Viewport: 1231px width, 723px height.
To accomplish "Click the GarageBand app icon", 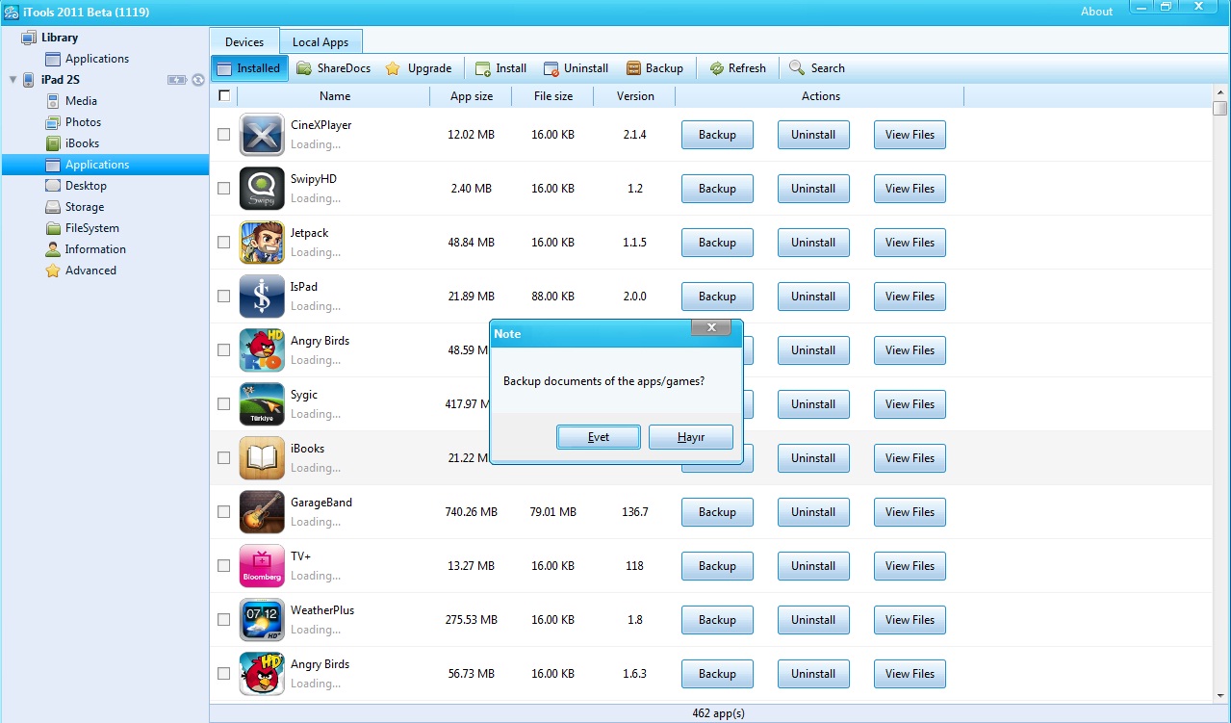I will (262, 512).
